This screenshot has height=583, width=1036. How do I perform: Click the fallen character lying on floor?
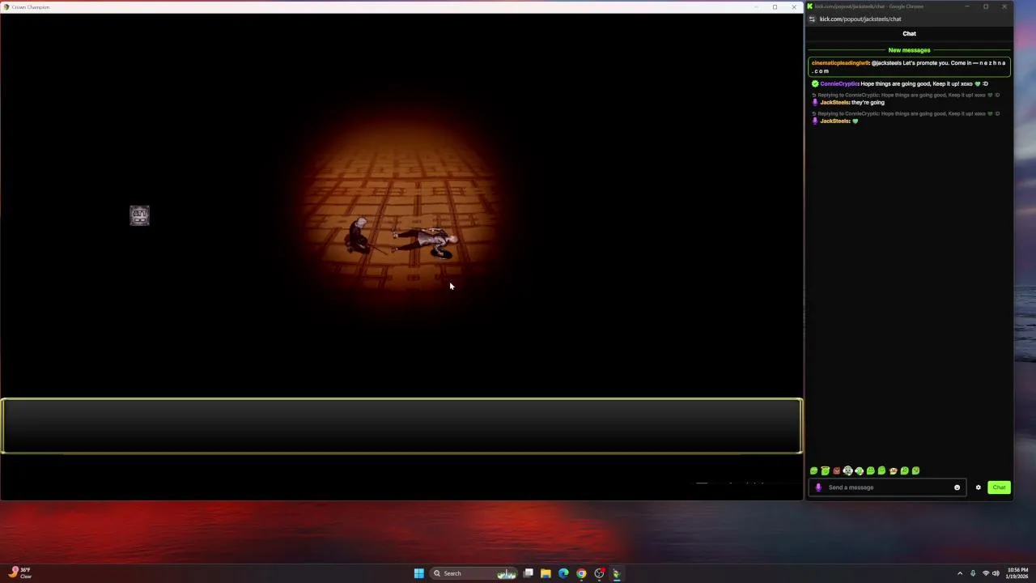427,242
